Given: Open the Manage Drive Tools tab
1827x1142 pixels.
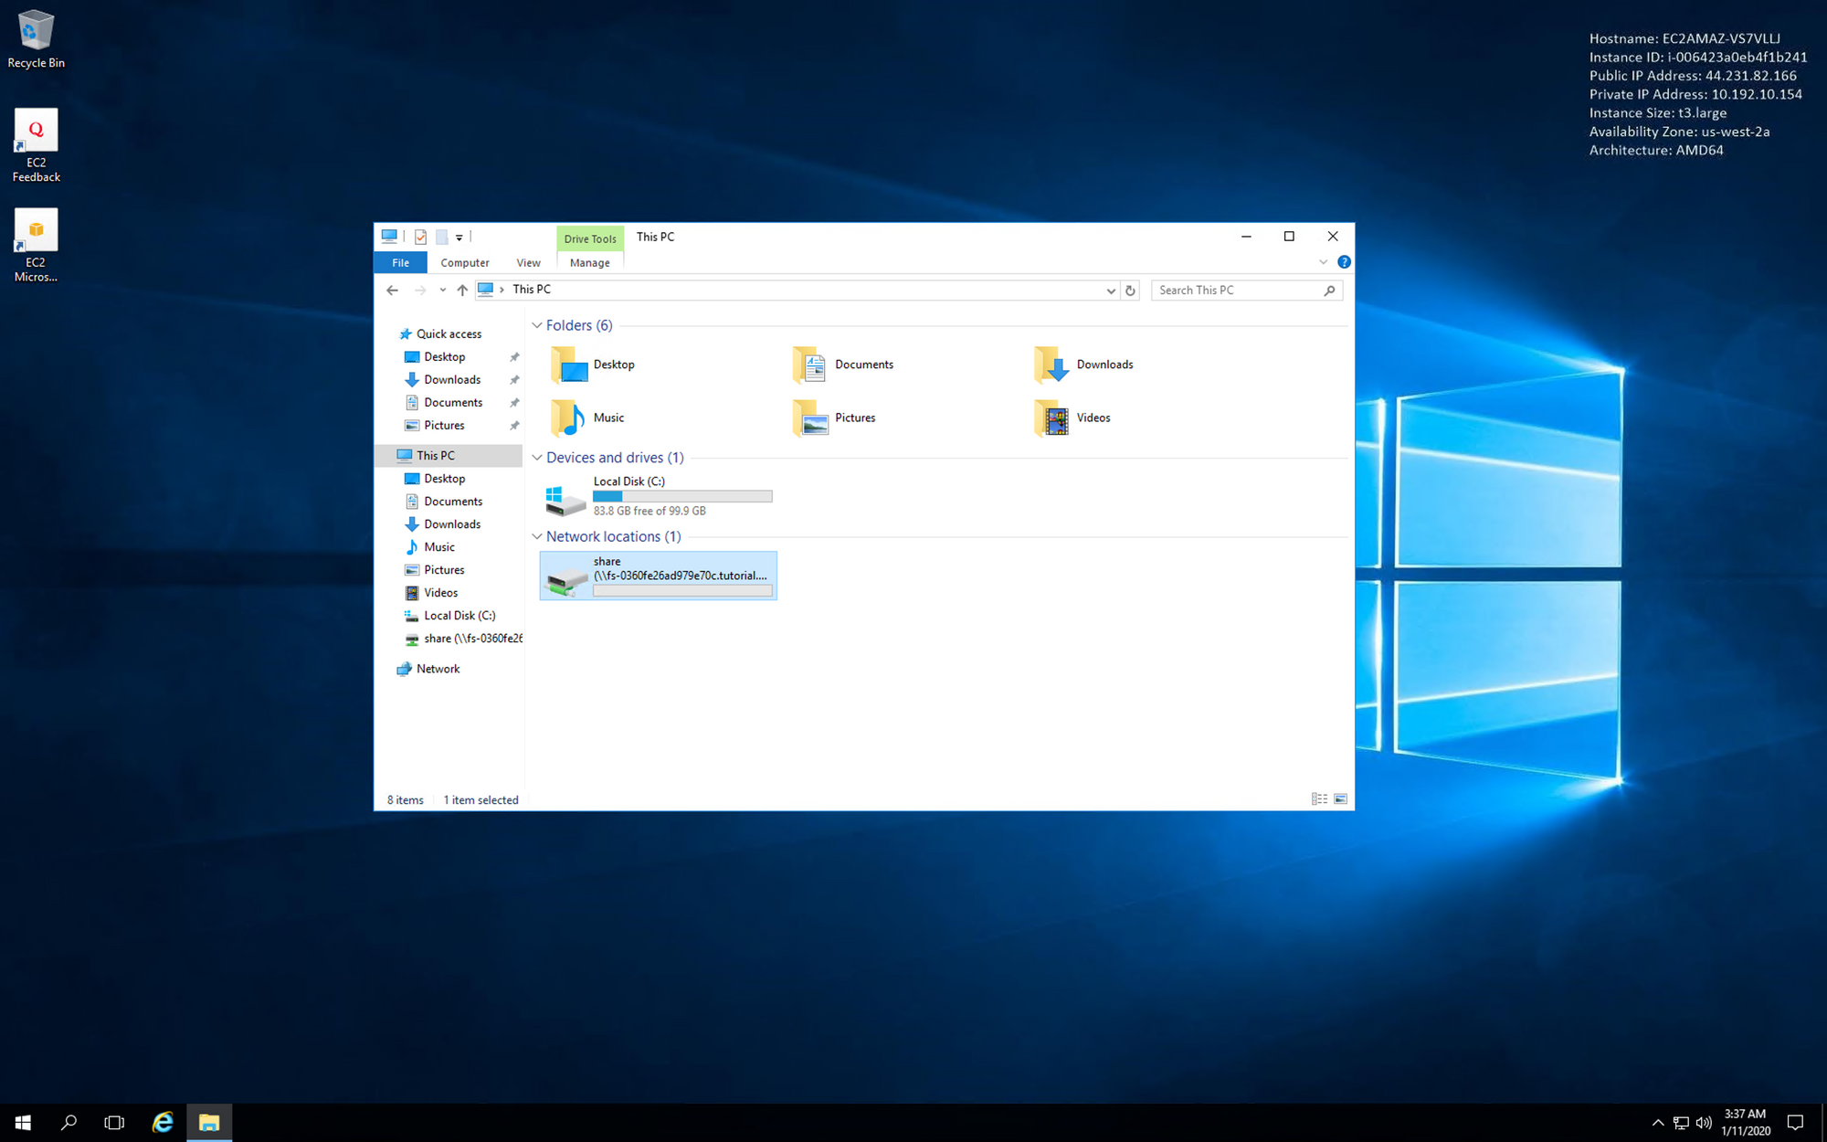Looking at the screenshot, I should click(589, 263).
